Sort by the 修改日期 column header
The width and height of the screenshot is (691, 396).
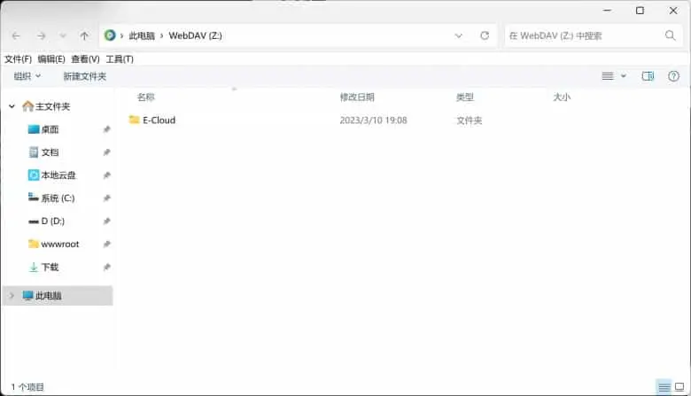(x=357, y=97)
